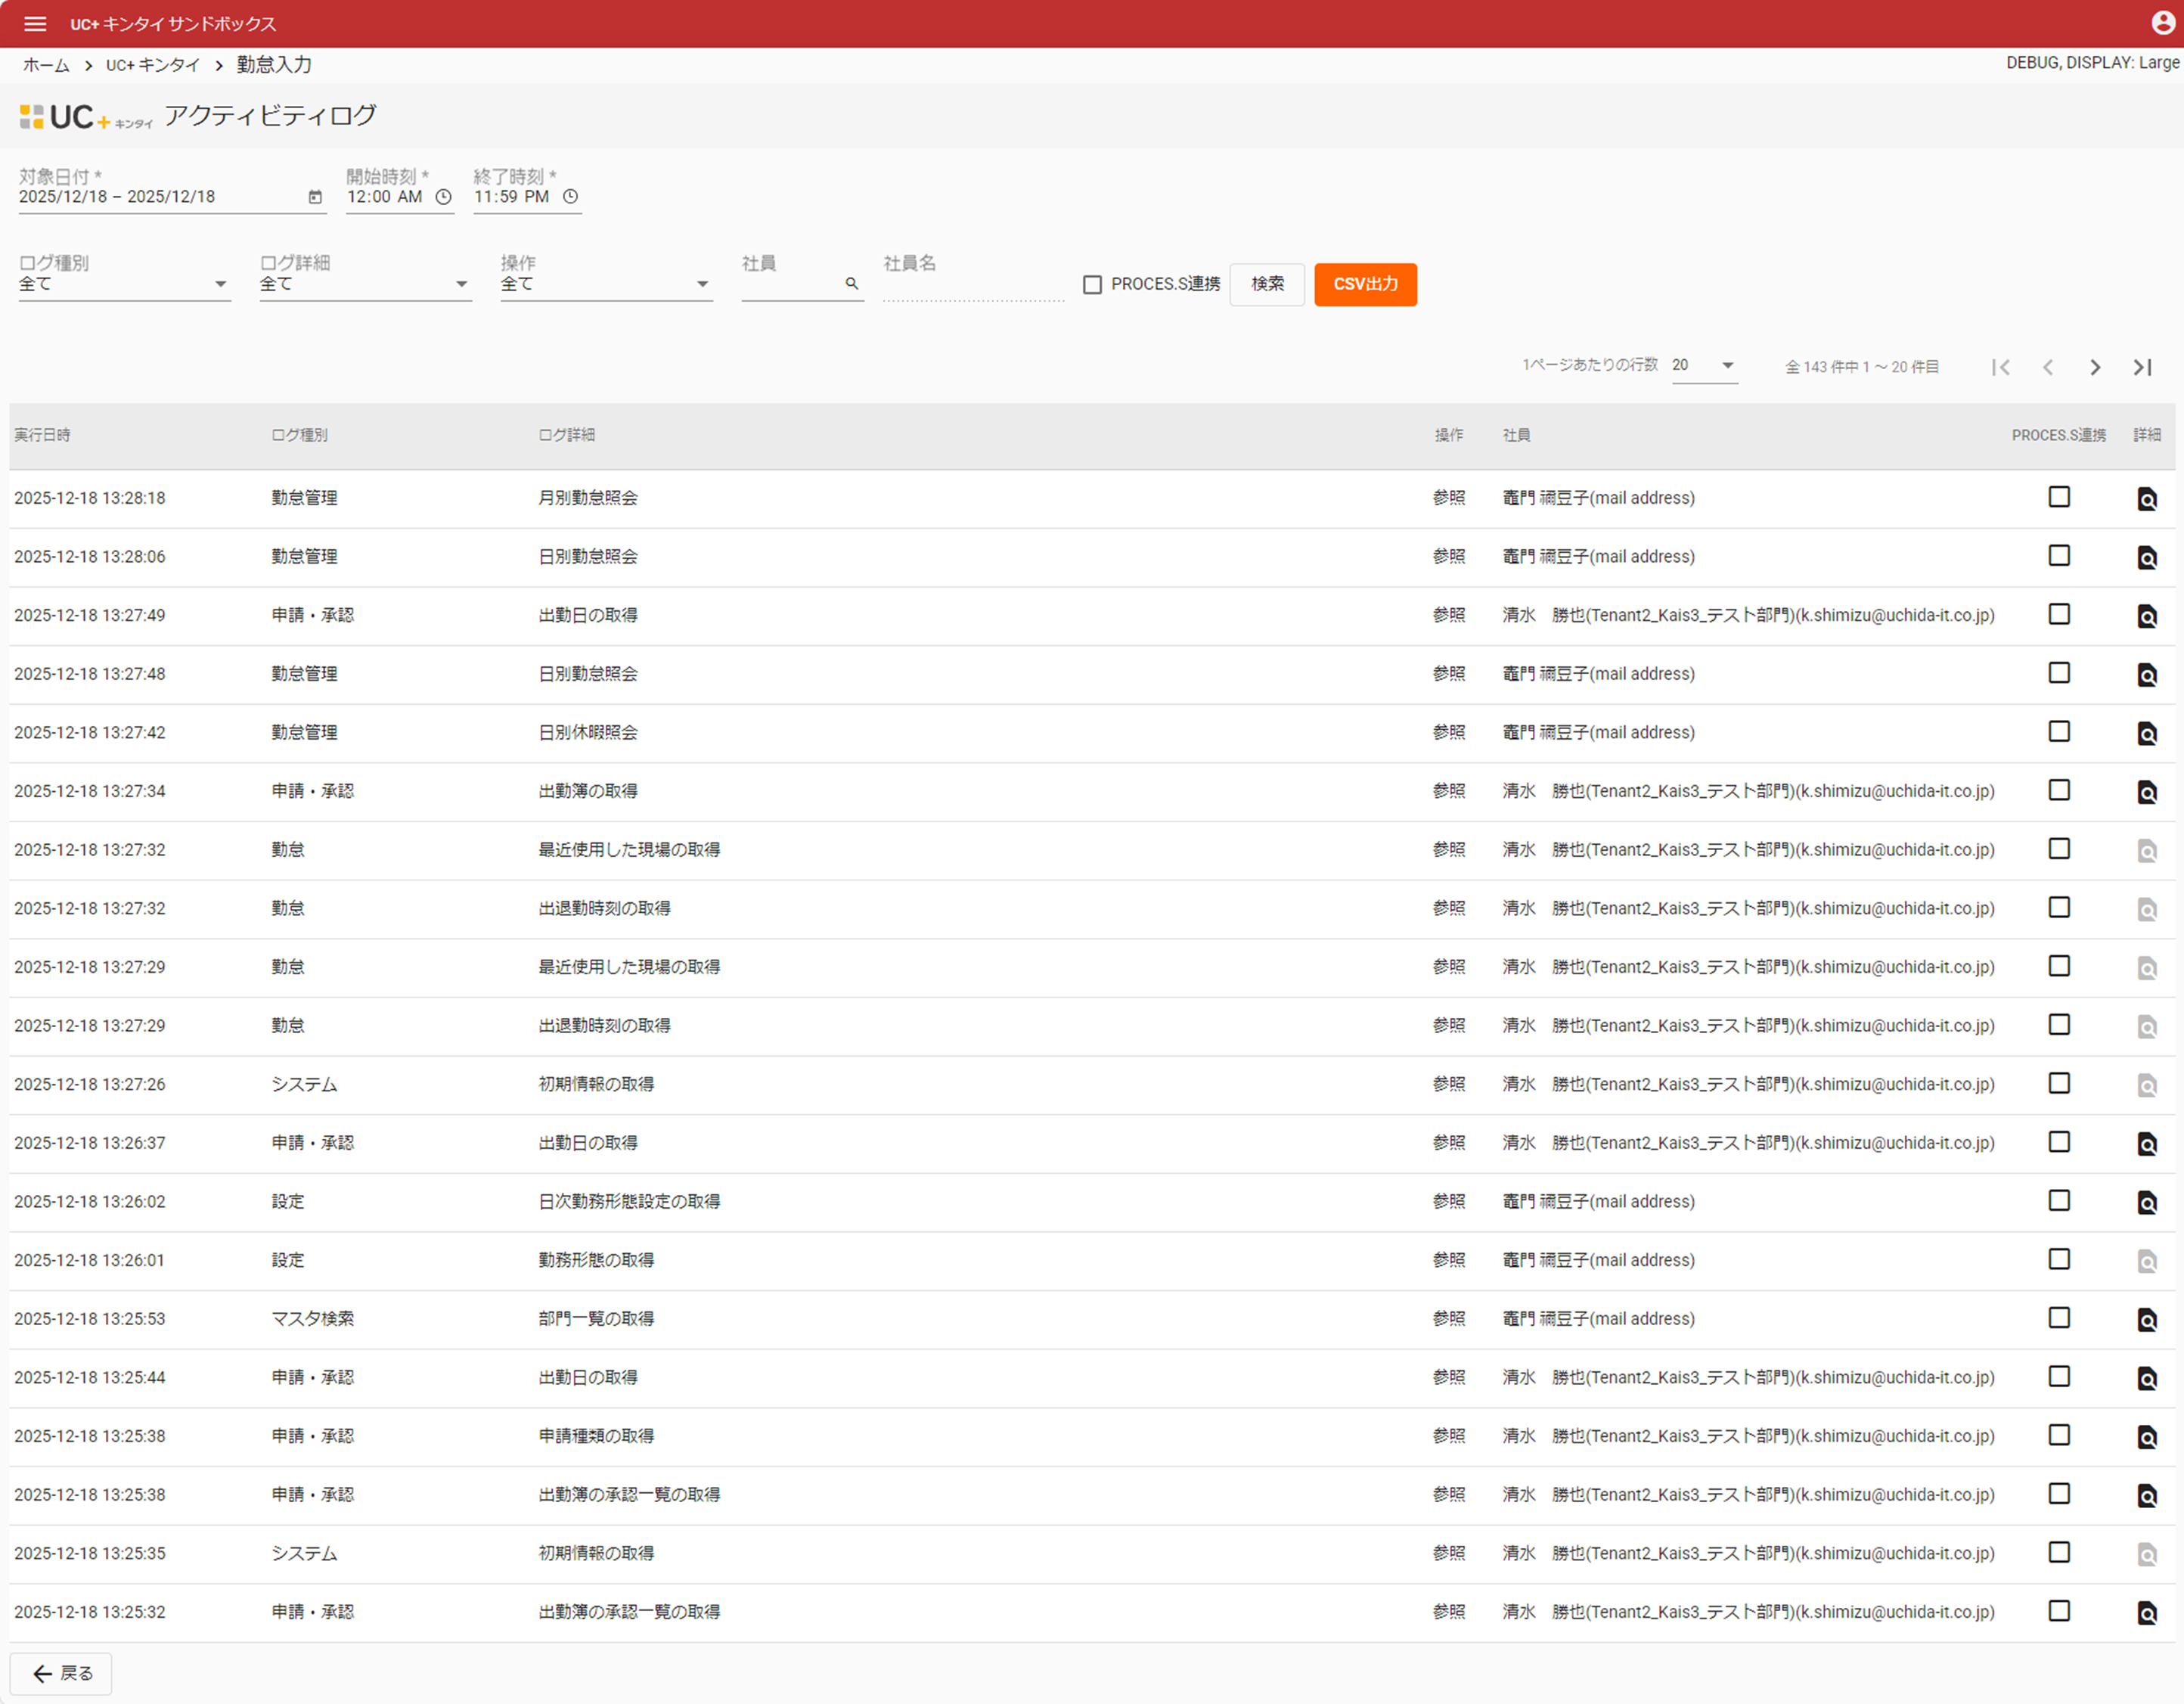The image size is (2184, 1704).
Task: Click the start time clock icon
Action: [443, 197]
